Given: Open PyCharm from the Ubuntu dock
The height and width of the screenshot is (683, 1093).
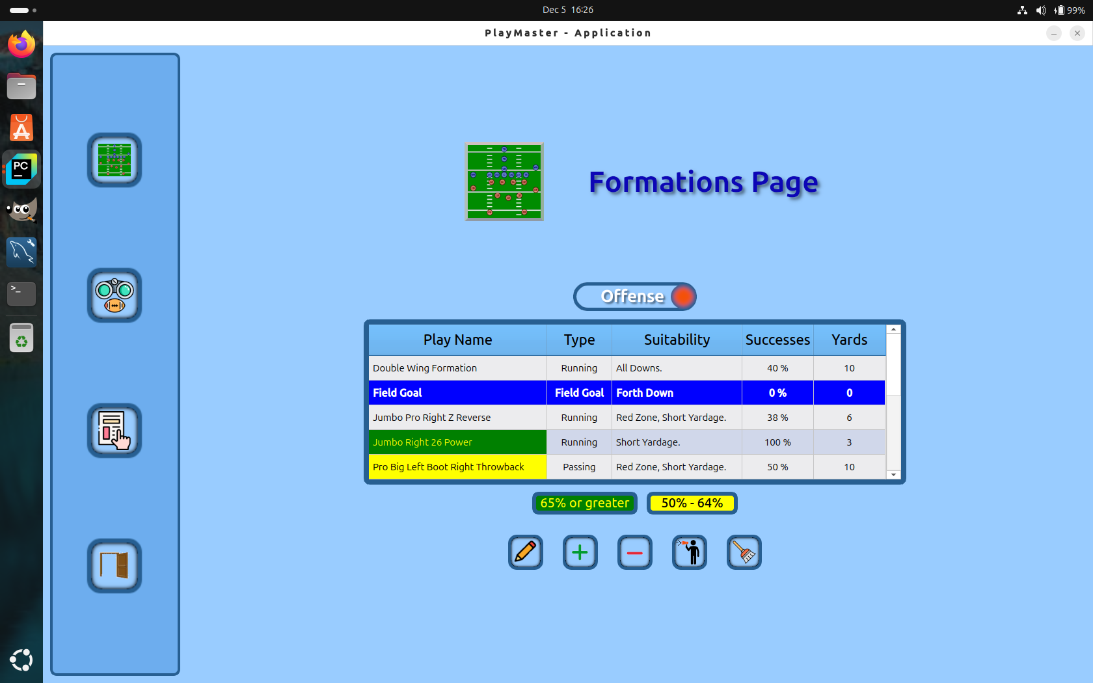Looking at the screenshot, I should click(21, 169).
